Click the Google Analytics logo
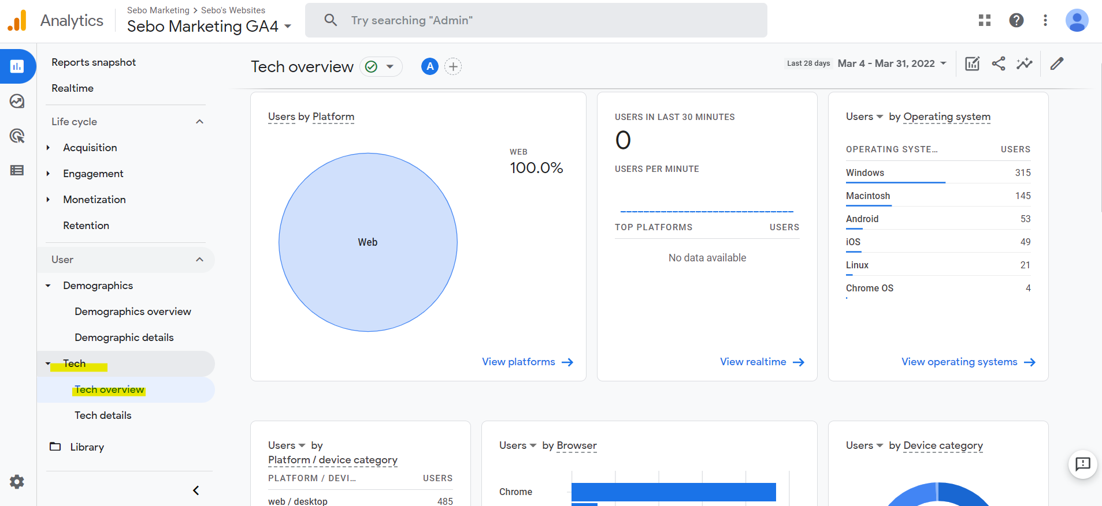 (17, 21)
